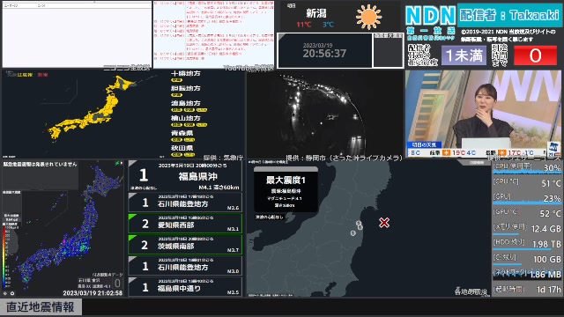Click the yellow warning badge under 十勝地方
Viewport: 564px width, 317px height.
point(176,80)
